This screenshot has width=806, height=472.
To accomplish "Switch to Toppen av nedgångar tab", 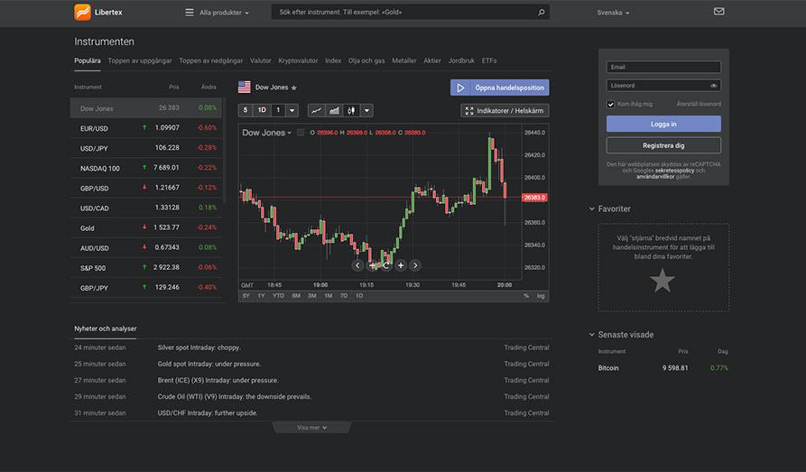I will [x=211, y=60].
